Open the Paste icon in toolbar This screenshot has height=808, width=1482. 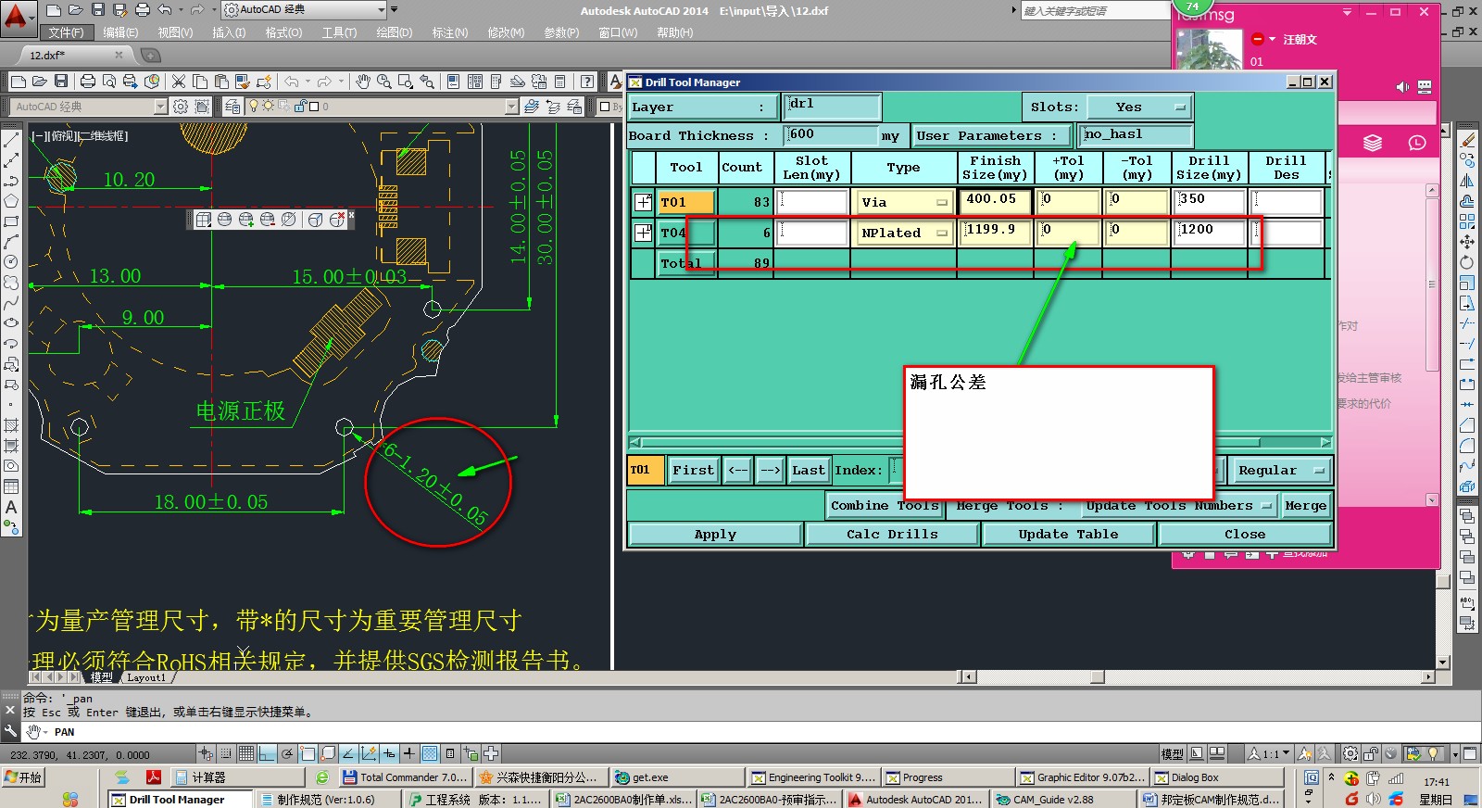pos(221,82)
